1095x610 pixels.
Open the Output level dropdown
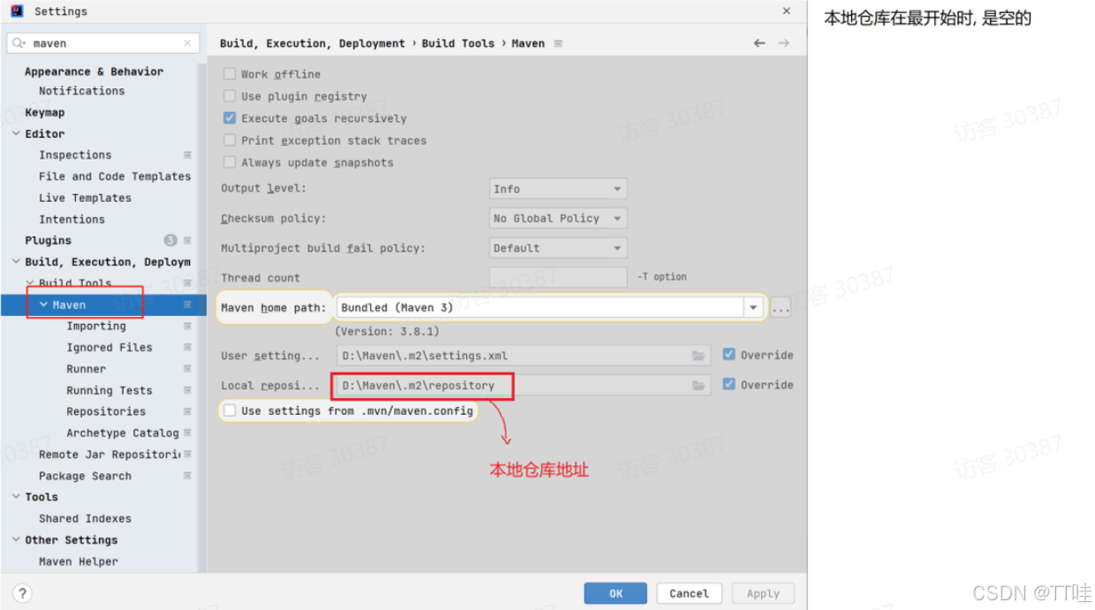[558, 189]
